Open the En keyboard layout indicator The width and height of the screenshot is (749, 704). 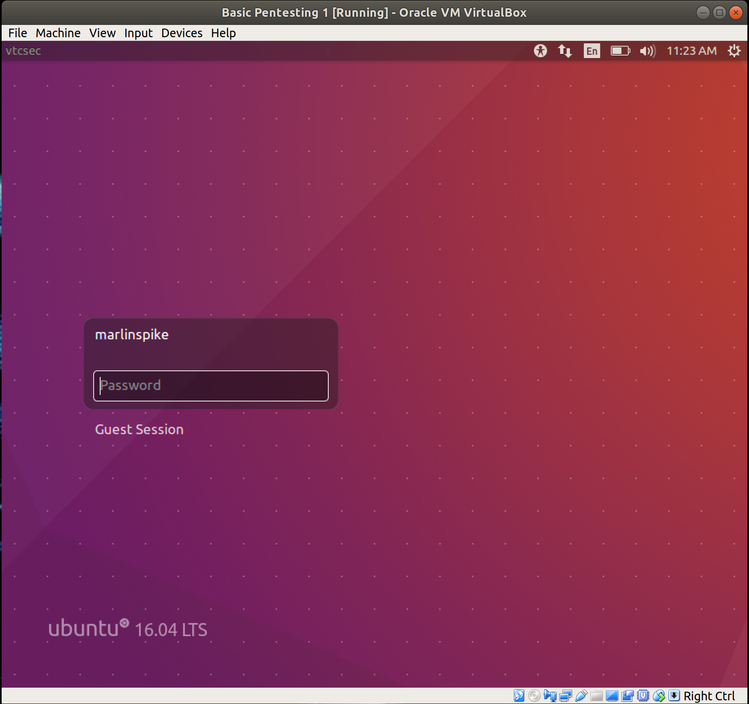pos(592,51)
